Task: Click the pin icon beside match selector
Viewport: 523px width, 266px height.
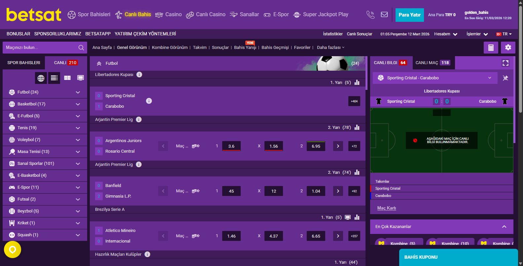Action: (x=505, y=78)
